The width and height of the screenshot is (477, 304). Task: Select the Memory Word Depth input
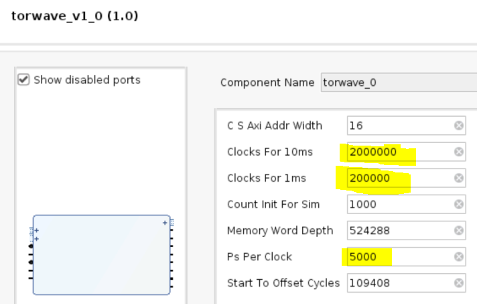point(399,230)
